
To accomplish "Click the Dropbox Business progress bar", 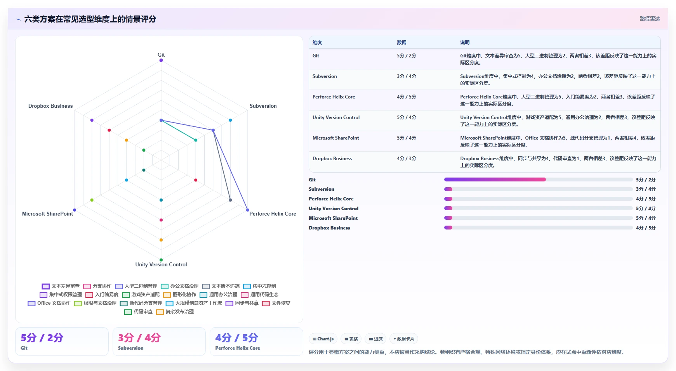I will point(538,228).
